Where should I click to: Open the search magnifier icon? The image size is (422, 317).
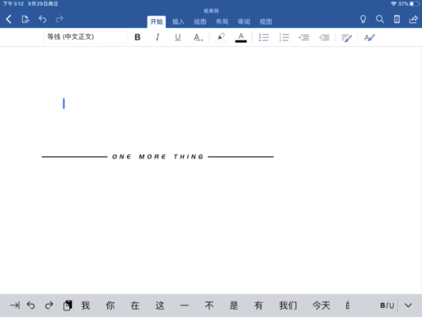point(380,19)
